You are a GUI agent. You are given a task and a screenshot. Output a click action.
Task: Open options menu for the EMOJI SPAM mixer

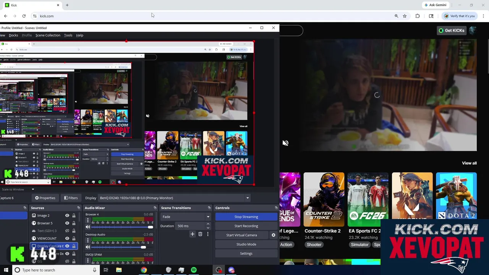[x=88, y=260]
